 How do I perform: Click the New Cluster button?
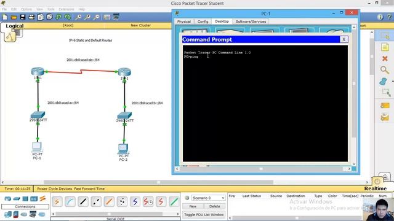click(141, 25)
